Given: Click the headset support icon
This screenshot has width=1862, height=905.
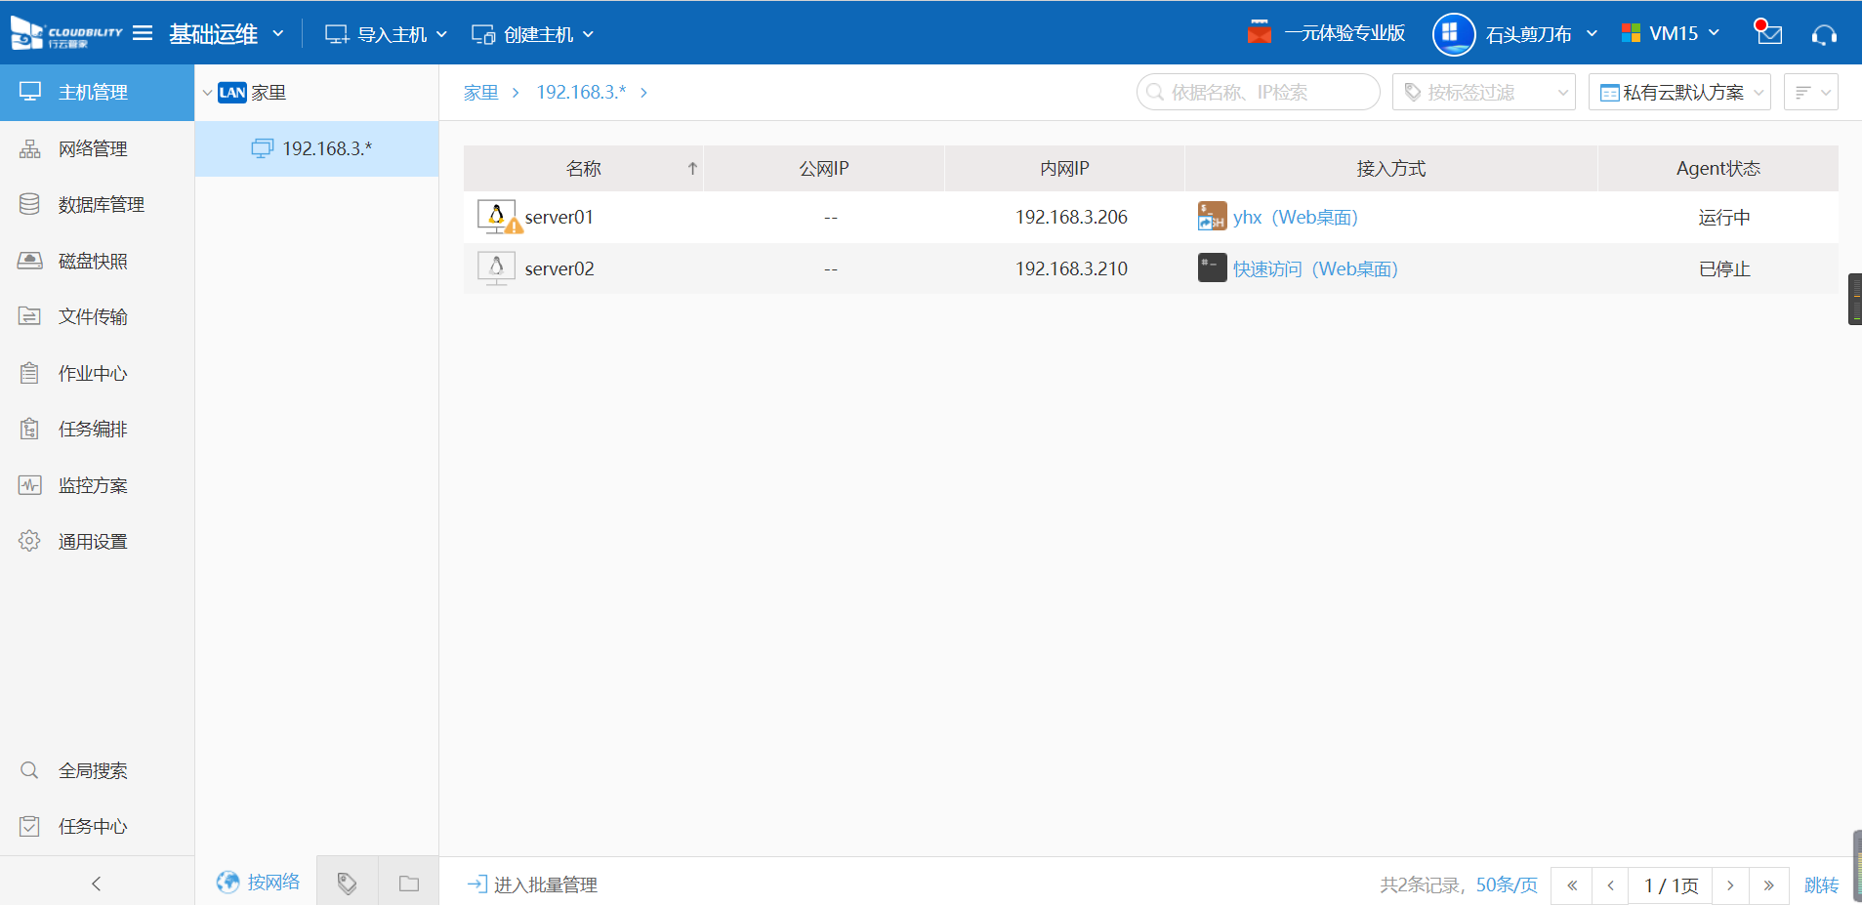Looking at the screenshot, I should pyautogui.click(x=1824, y=35).
